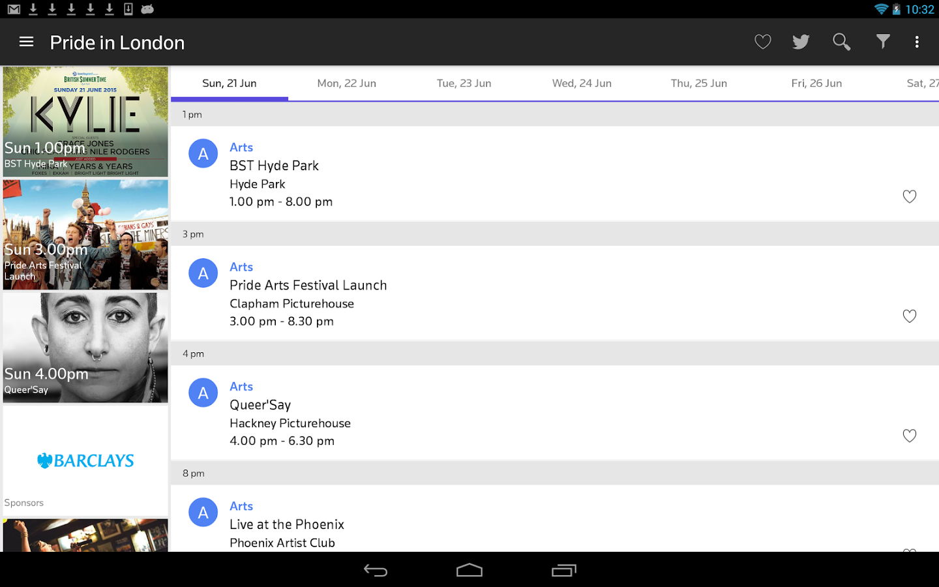Select the Sun, 21 Jun tab
Screen dimensions: 939x587
(x=230, y=83)
